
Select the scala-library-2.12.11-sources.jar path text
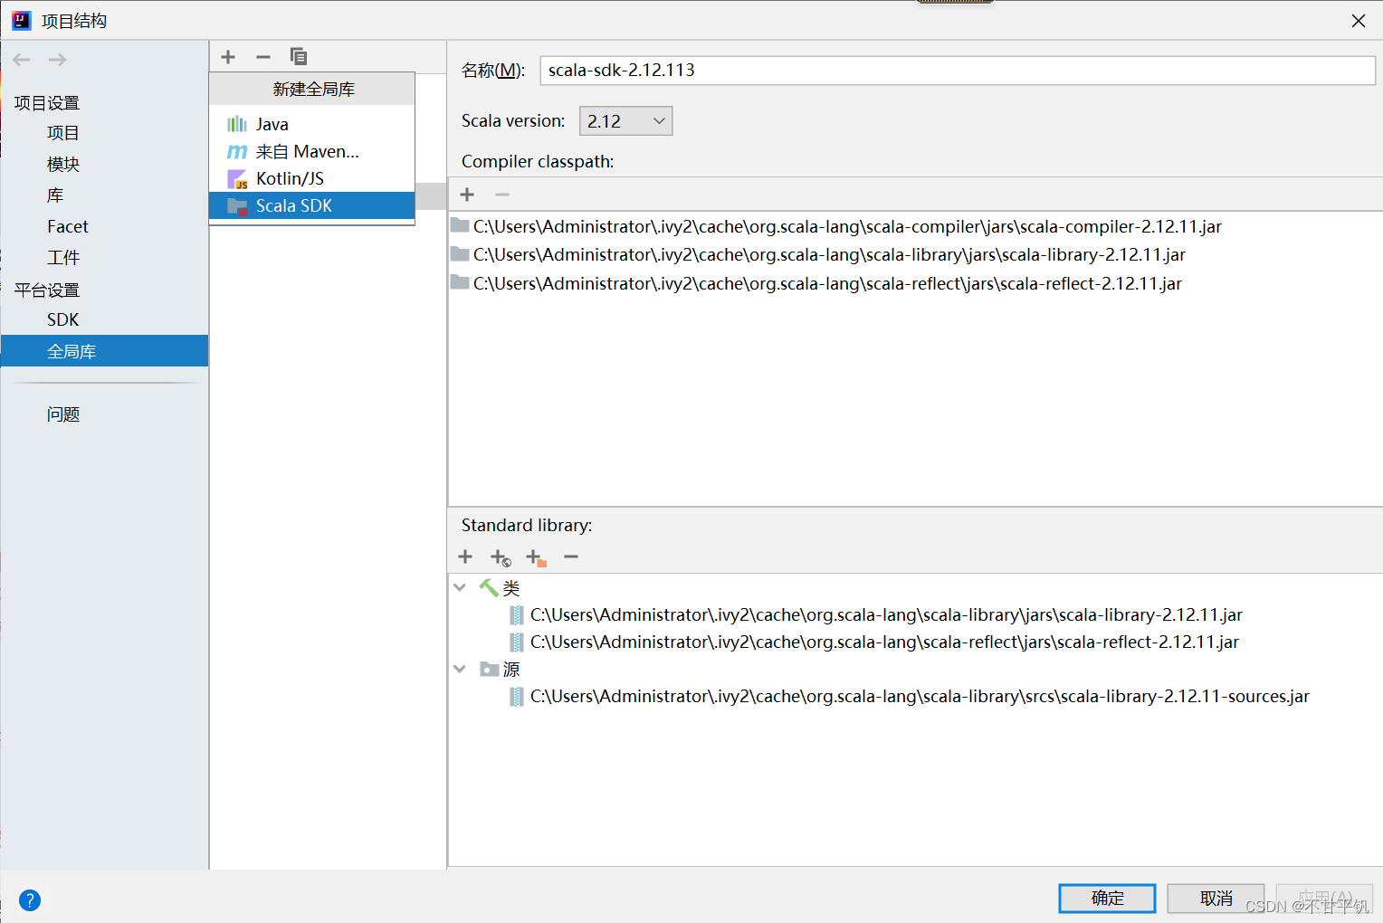[920, 697]
